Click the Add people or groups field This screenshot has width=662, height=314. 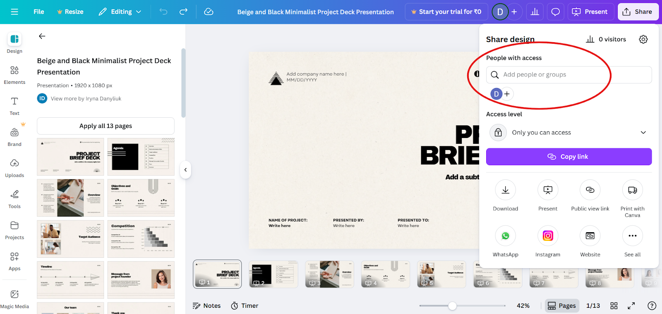coord(569,75)
